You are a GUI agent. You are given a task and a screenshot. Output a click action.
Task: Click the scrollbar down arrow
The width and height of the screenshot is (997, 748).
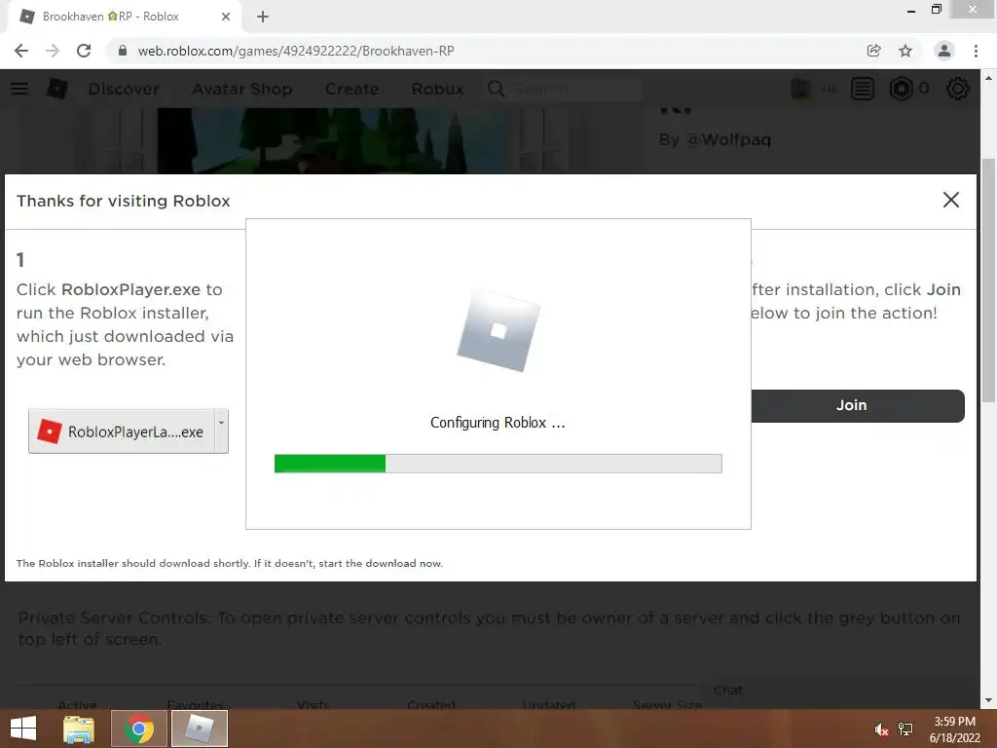click(x=988, y=701)
